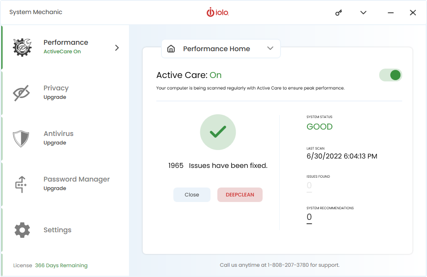Open the title bar chevron menu

363,13
